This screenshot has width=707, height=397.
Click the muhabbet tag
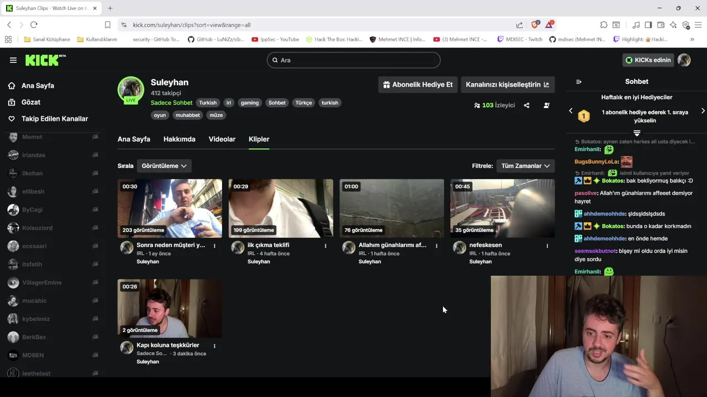pyautogui.click(x=188, y=115)
